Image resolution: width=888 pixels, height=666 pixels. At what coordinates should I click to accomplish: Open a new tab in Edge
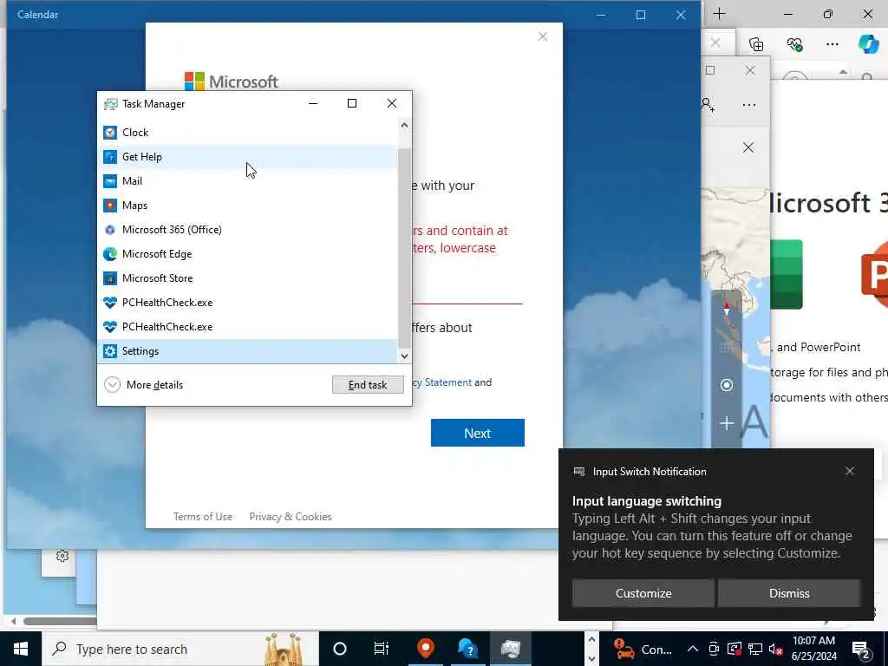[719, 14]
